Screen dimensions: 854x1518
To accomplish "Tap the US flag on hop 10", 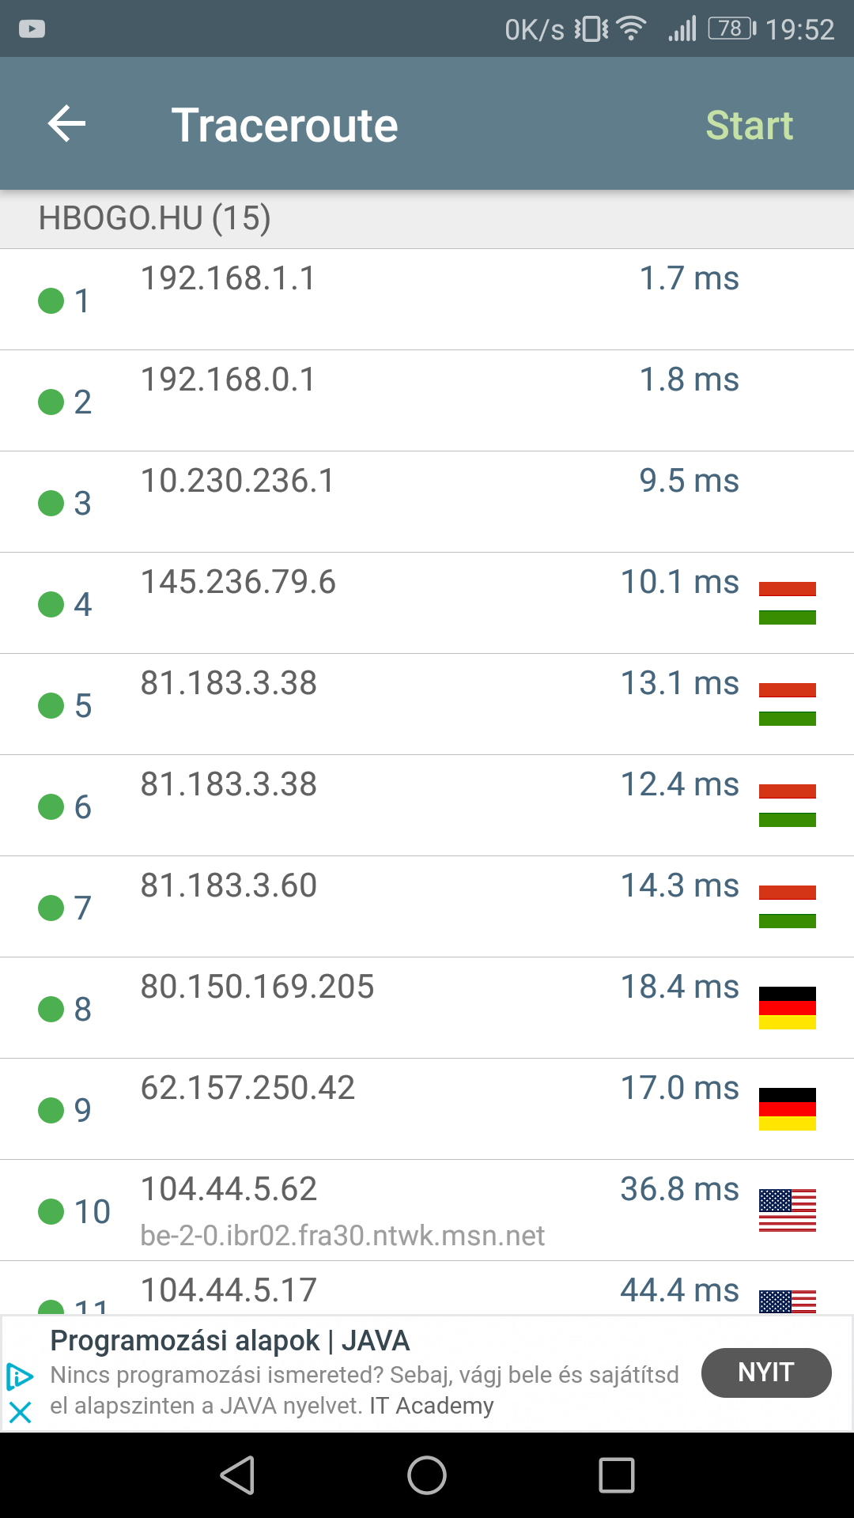I will point(787,1210).
